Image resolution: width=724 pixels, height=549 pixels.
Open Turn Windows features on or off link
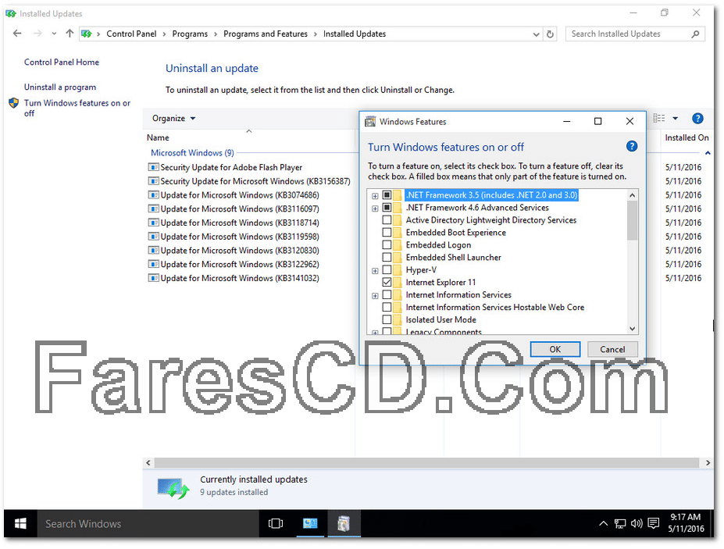(77, 108)
